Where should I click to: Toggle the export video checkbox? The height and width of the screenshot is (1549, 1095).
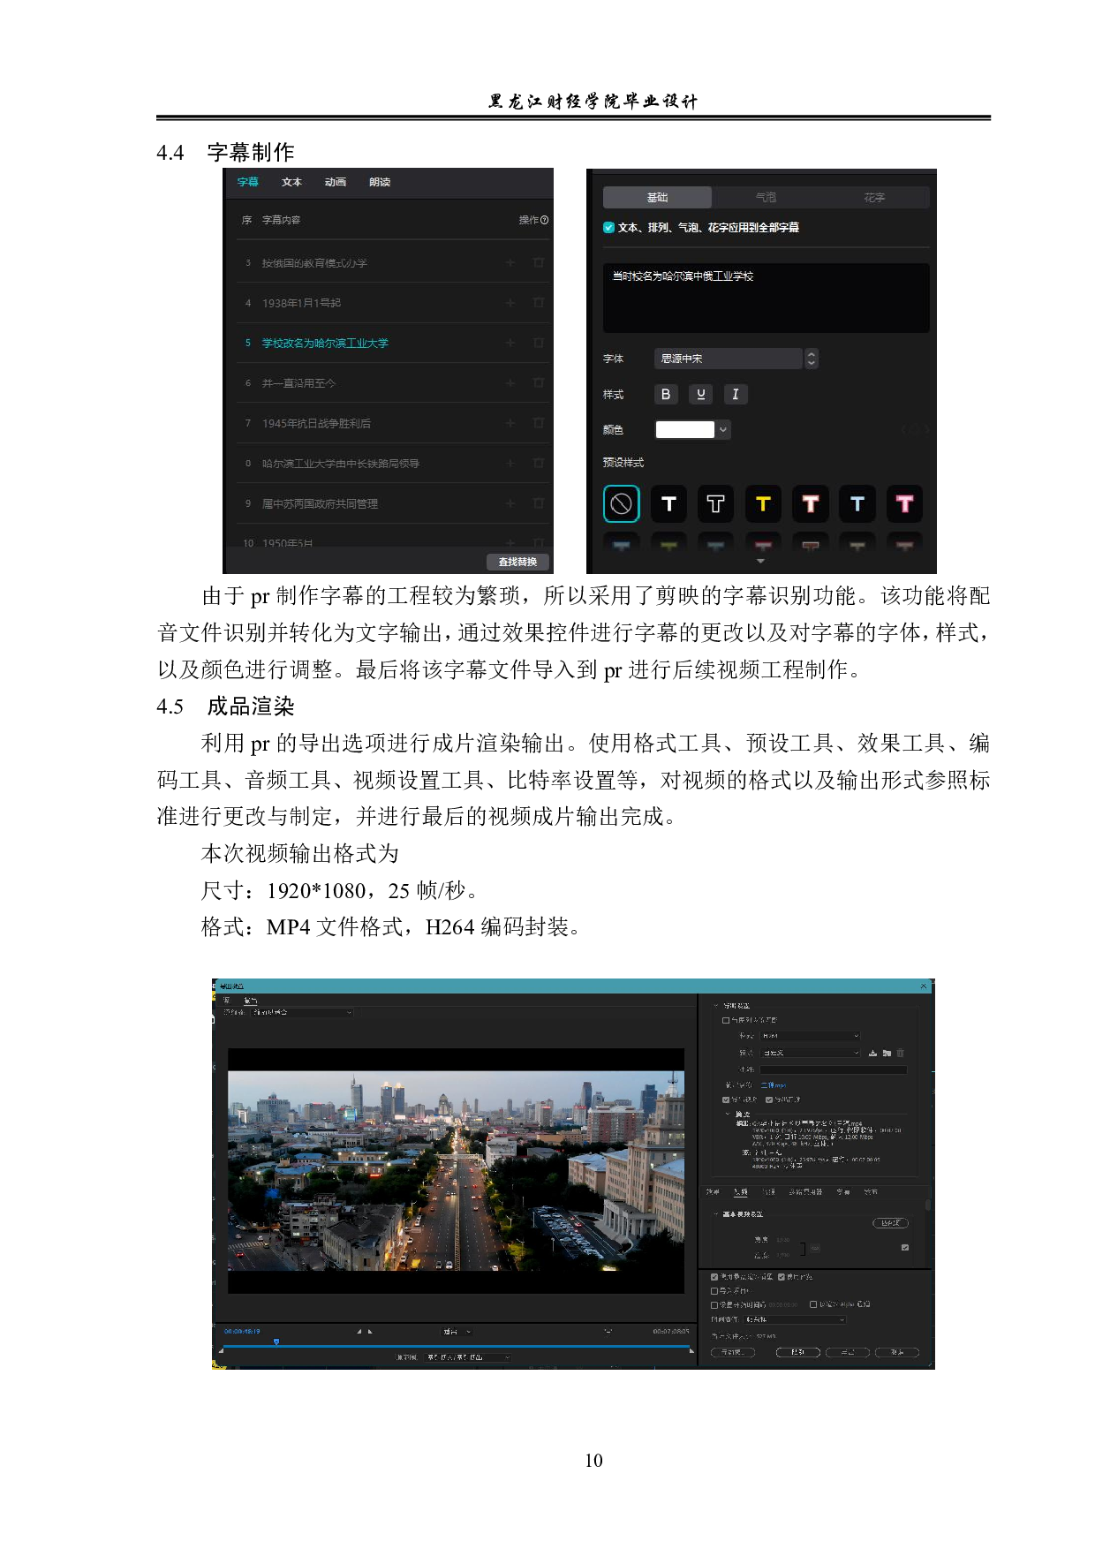pos(726,1099)
